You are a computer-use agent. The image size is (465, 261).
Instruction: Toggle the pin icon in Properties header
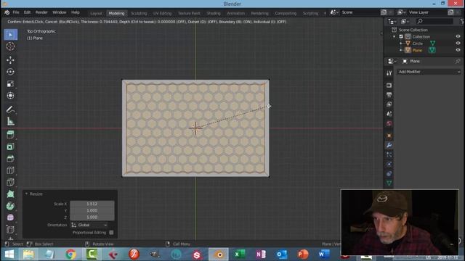tap(458, 61)
